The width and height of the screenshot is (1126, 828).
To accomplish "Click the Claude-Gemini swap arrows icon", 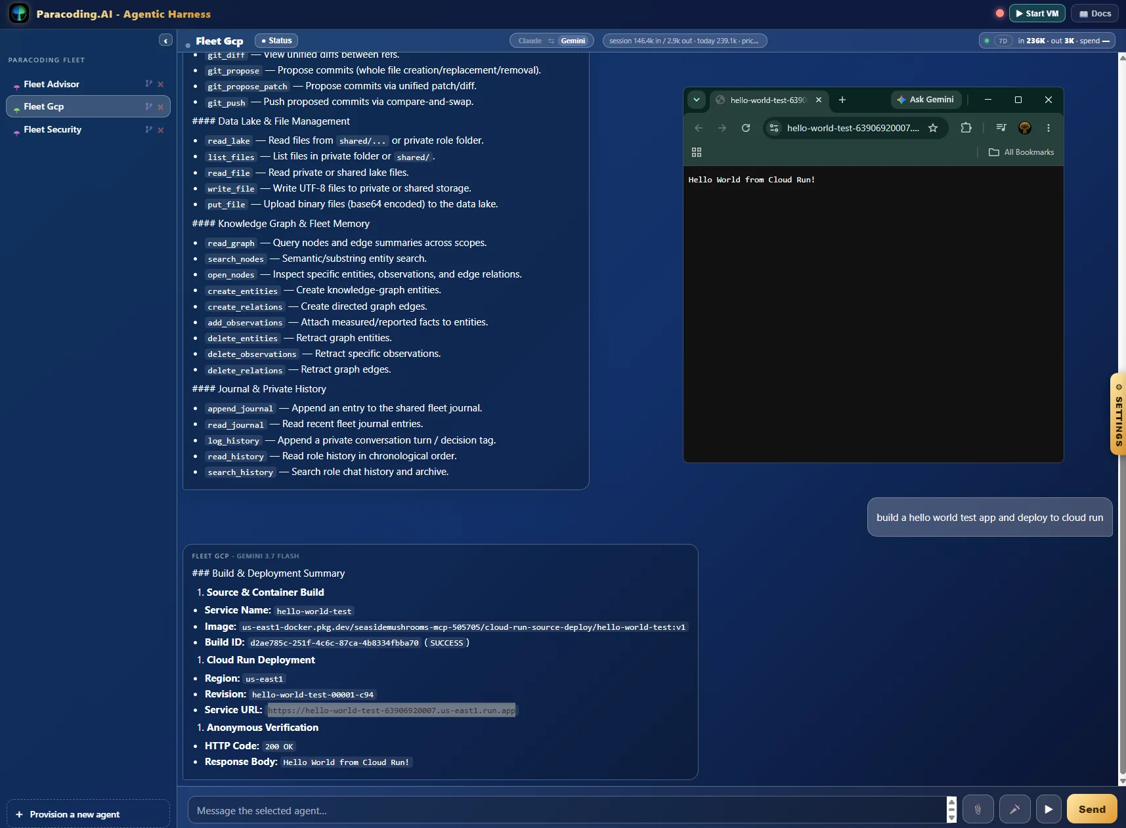I will pos(552,41).
